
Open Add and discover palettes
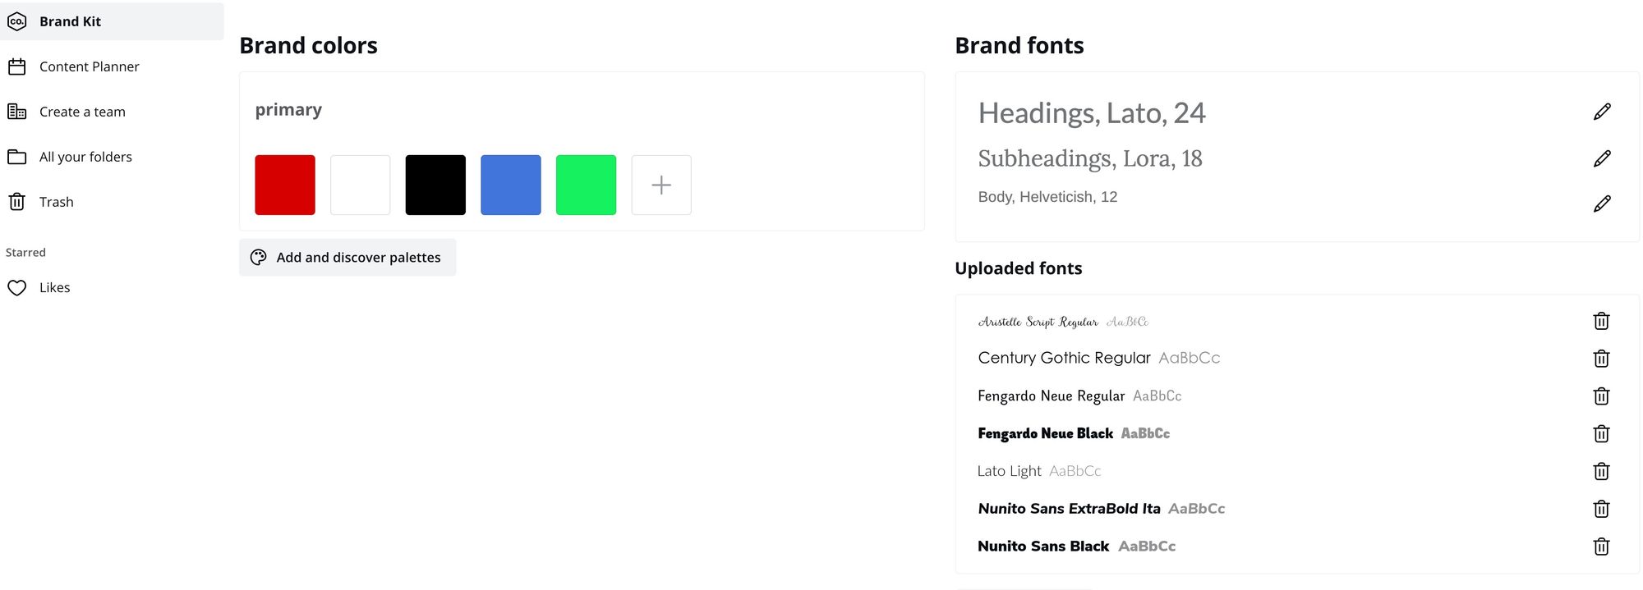(347, 258)
